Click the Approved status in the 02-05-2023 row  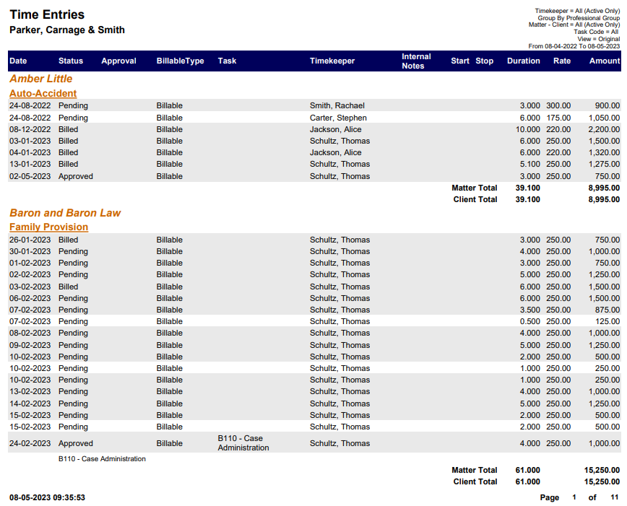76,176
